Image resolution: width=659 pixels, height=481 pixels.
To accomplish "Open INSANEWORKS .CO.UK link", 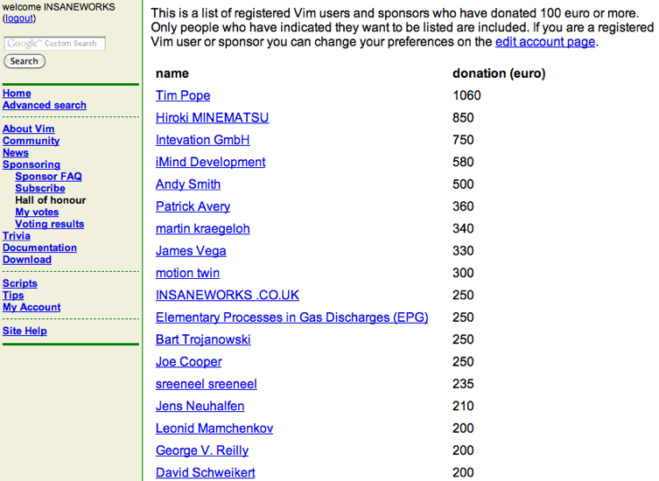I will (228, 296).
